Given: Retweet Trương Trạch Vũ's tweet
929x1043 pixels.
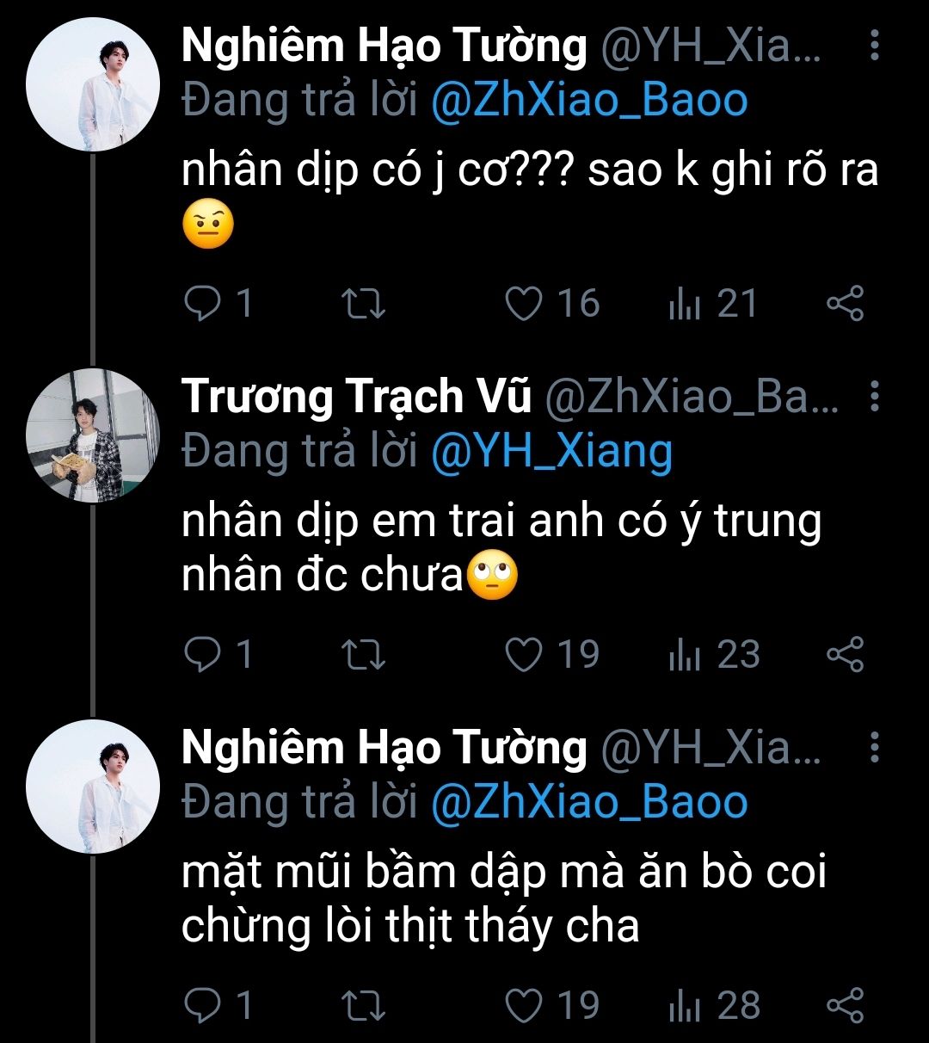Looking at the screenshot, I should (364, 655).
